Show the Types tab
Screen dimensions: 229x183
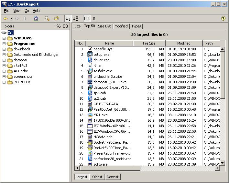point(136,26)
